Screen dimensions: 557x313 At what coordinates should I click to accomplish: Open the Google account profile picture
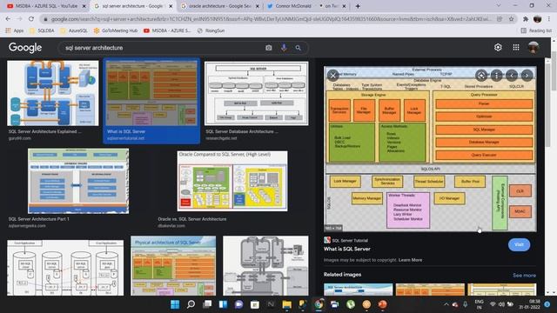point(534,47)
